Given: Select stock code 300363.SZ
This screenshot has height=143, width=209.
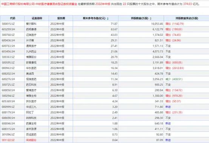Looking at the screenshot, I should click(8, 57).
